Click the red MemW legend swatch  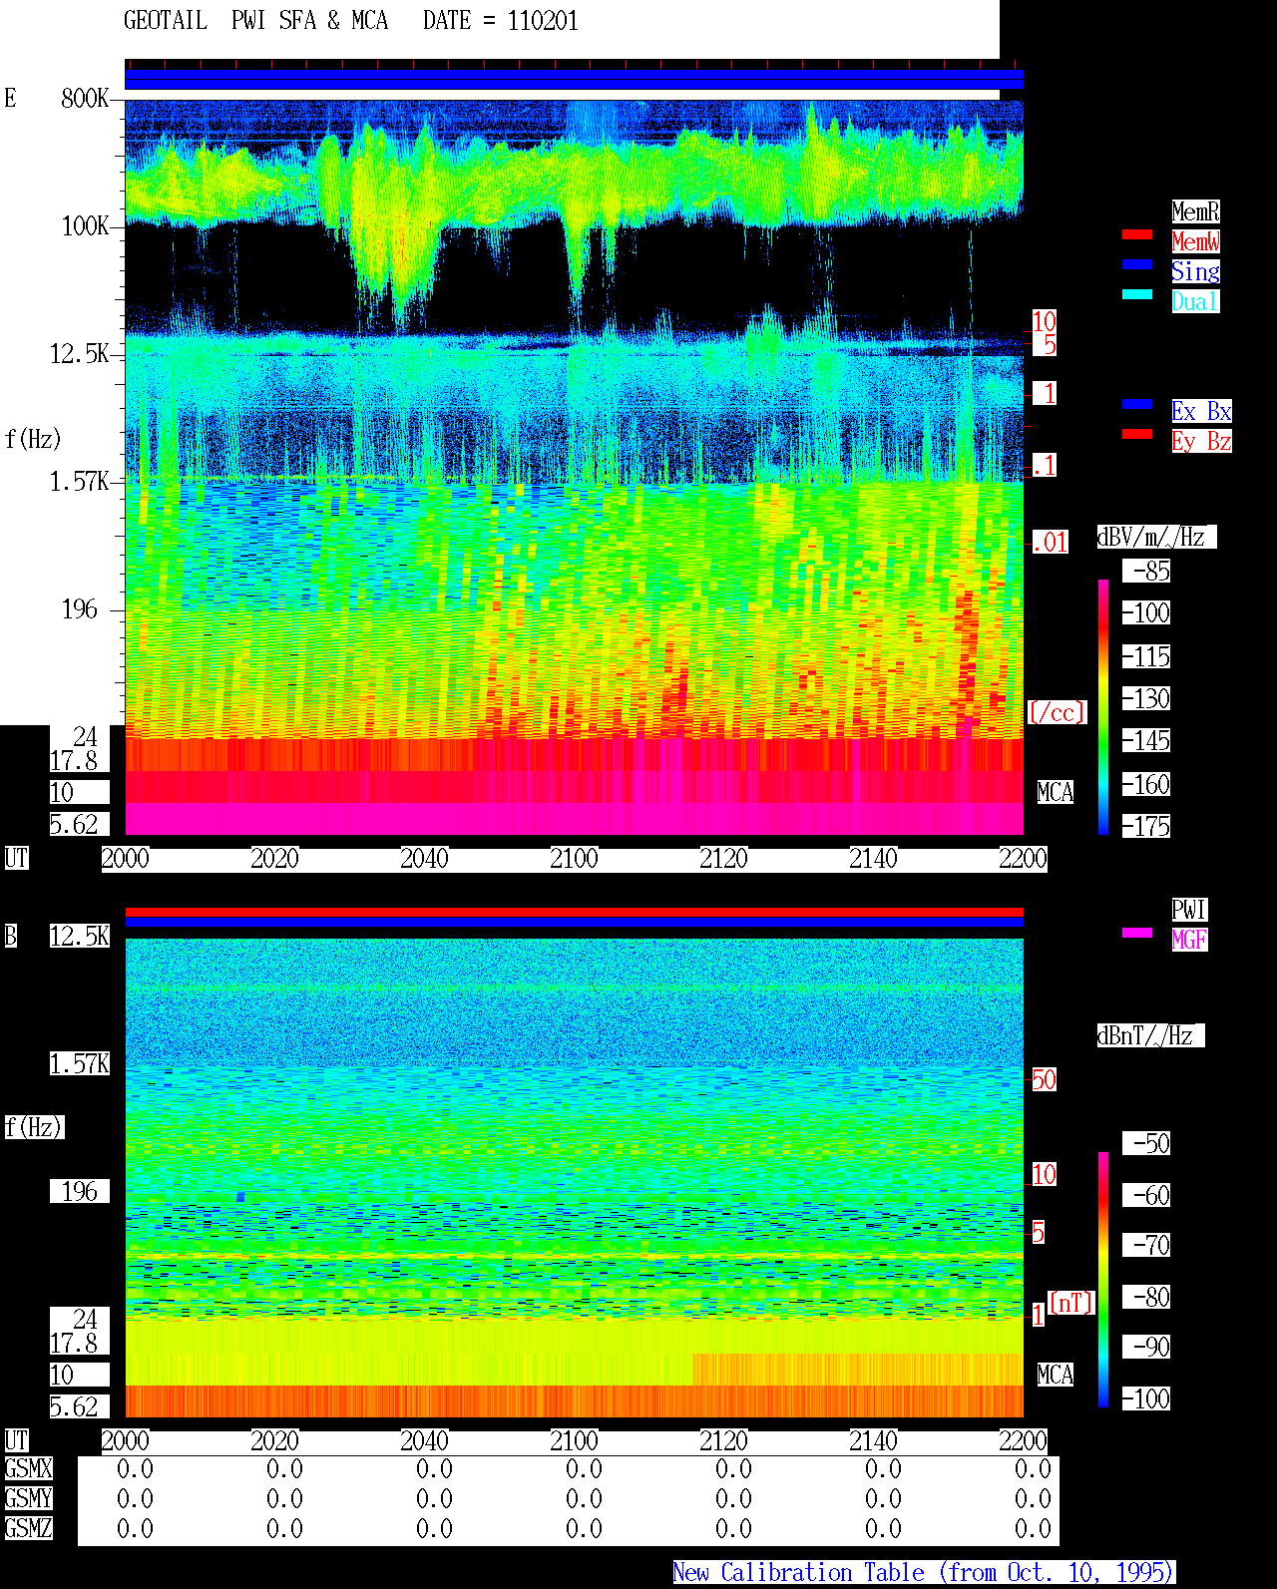point(1137,234)
